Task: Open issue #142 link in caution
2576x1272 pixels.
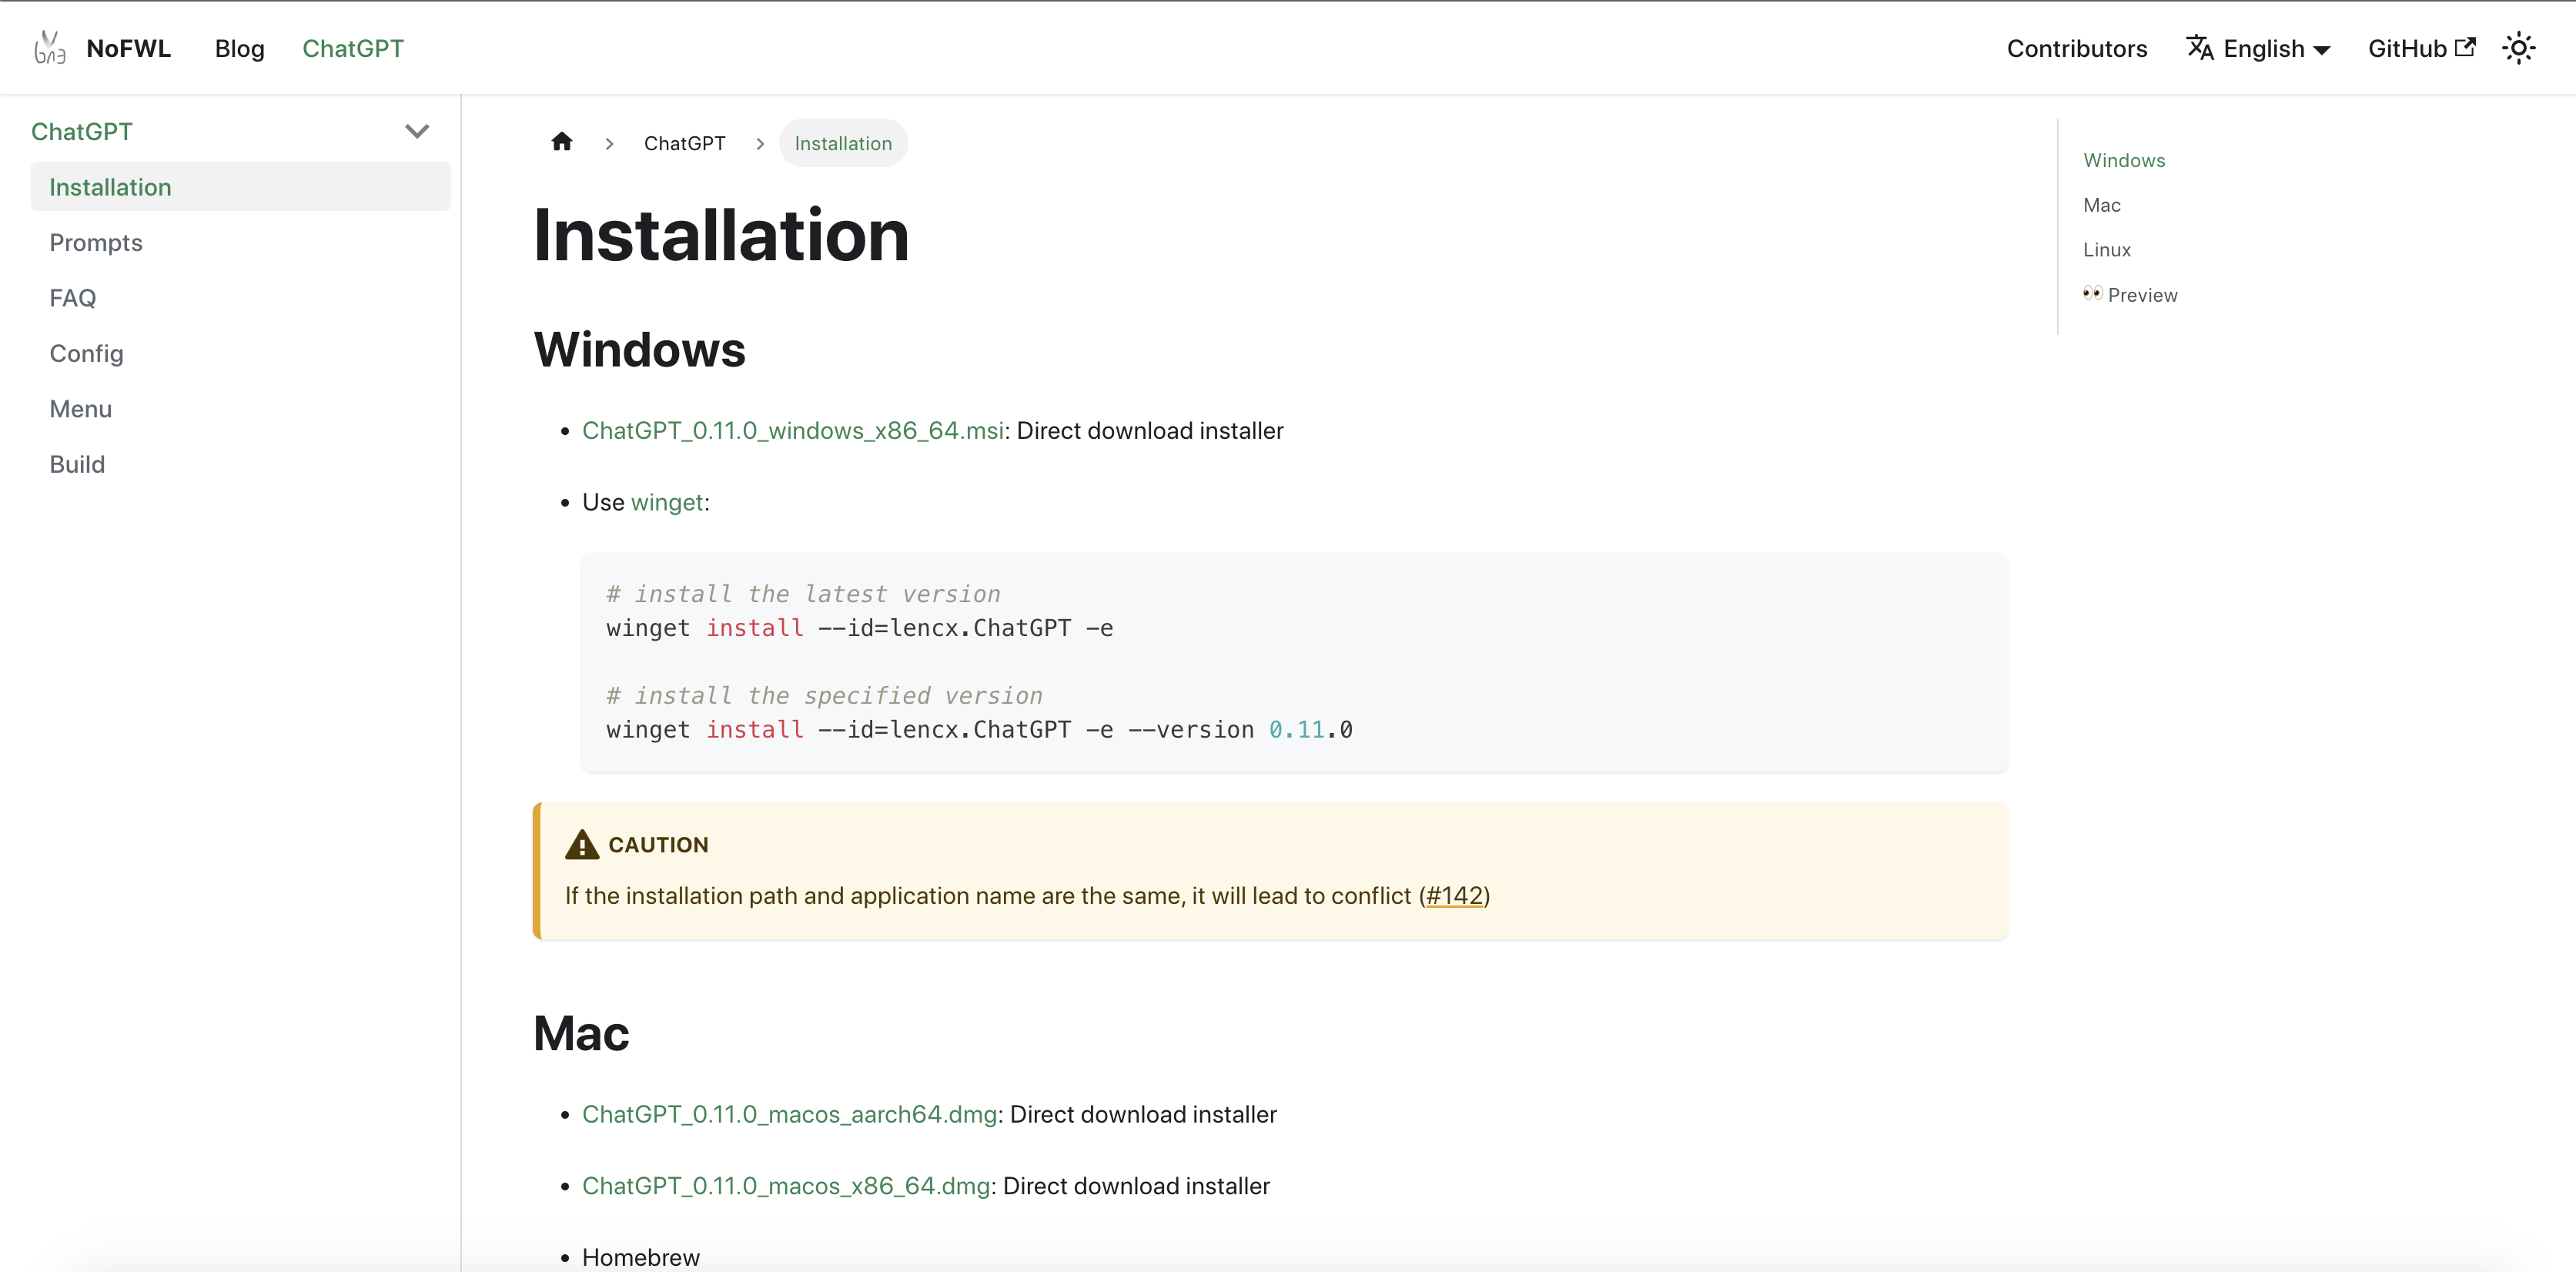Action: point(1453,896)
